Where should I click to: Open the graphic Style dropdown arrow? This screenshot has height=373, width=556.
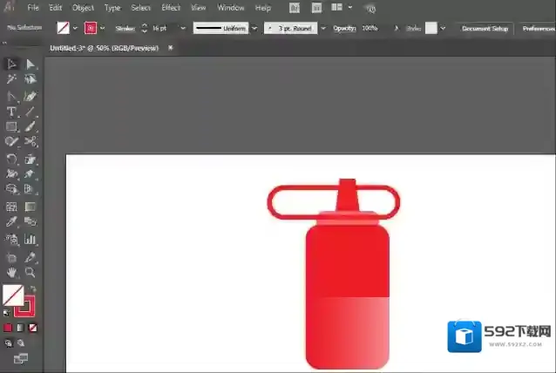(x=443, y=28)
